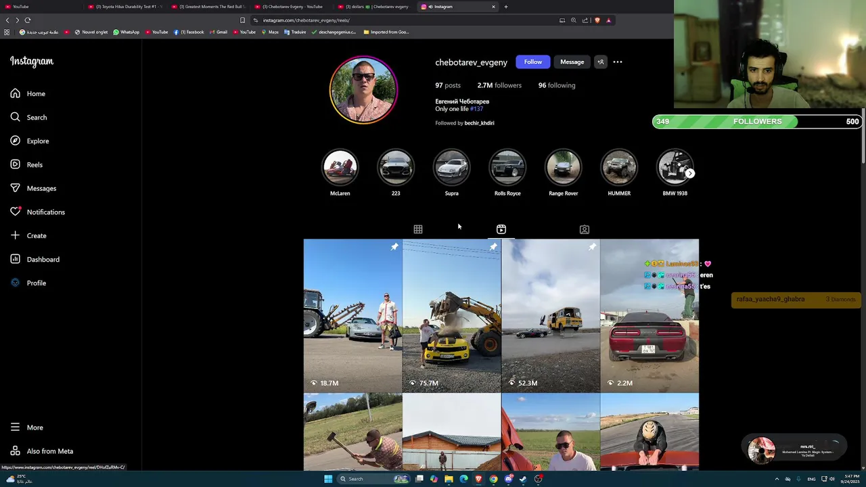Open the Traduire bookmark
Screen dimensions: 866x487
(x=295, y=32)
